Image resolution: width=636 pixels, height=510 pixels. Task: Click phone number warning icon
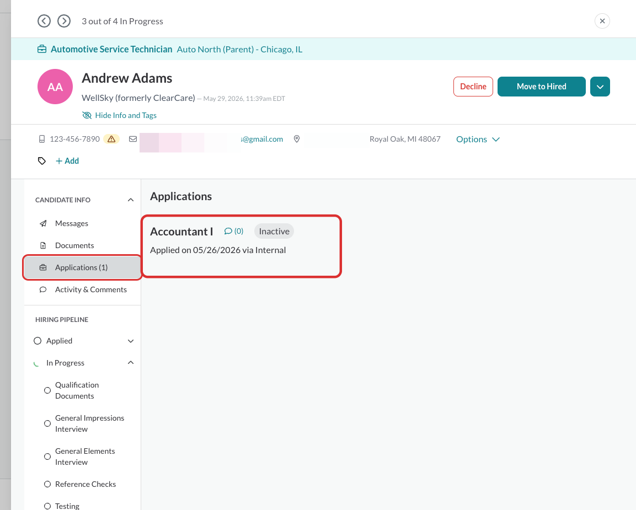[111, 139]
